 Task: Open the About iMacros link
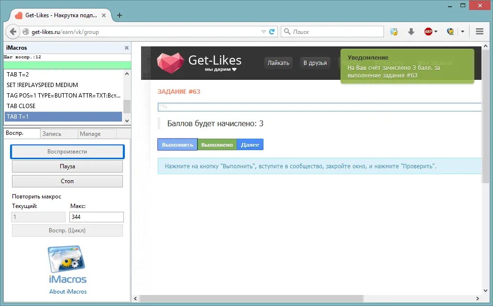(68, 292)
